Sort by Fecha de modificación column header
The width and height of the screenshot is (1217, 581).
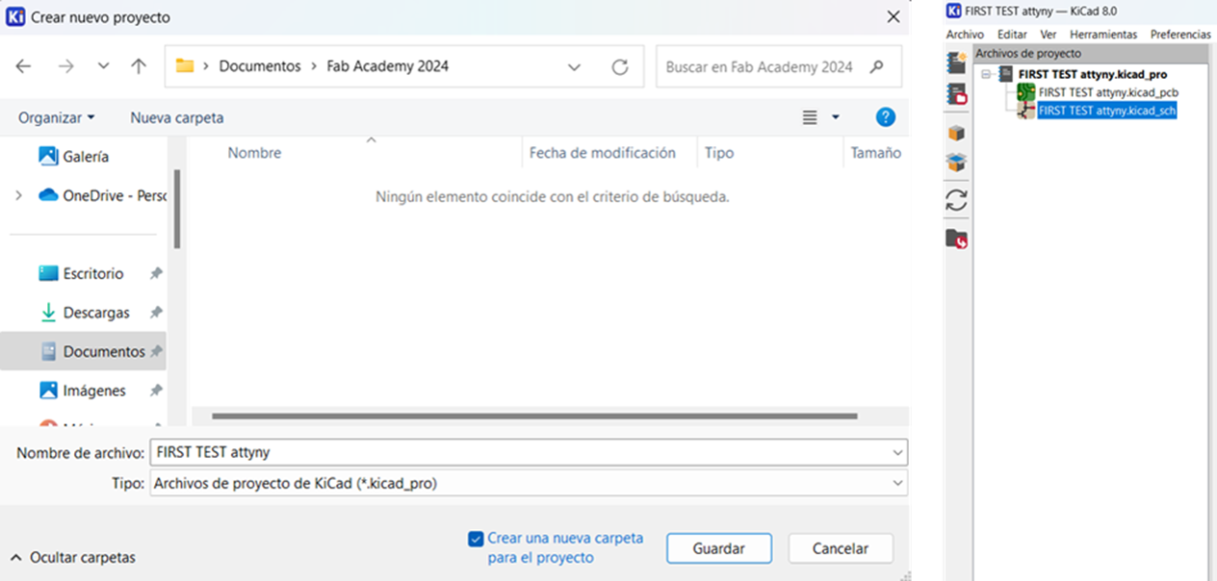[x=603, y=153]
